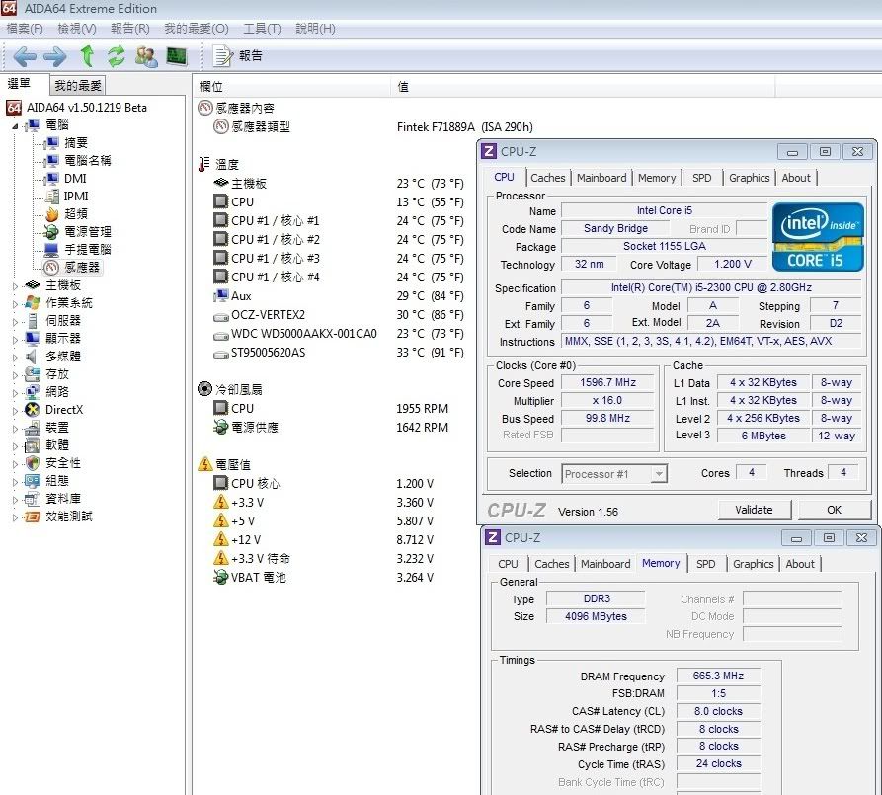
Task: Click the 安全性 shield icon
Action: (33, 463)
